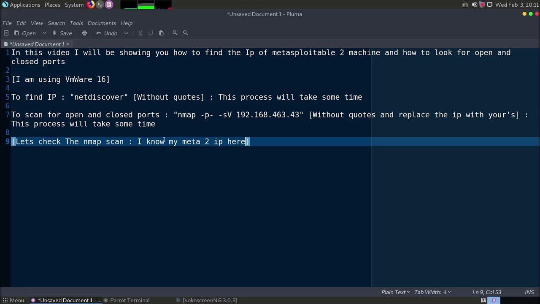
Task: Open the Places panel menu
Action: pyautogui.click(x=52, y=5)
